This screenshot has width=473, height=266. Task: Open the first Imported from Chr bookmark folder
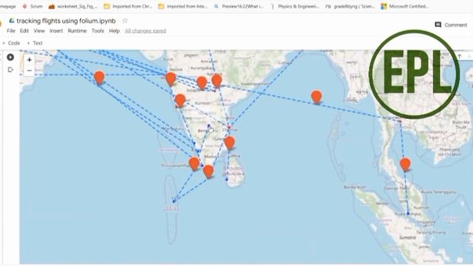128,6
